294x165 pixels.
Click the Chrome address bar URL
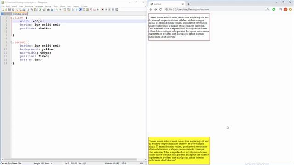[x=192, y=9]
